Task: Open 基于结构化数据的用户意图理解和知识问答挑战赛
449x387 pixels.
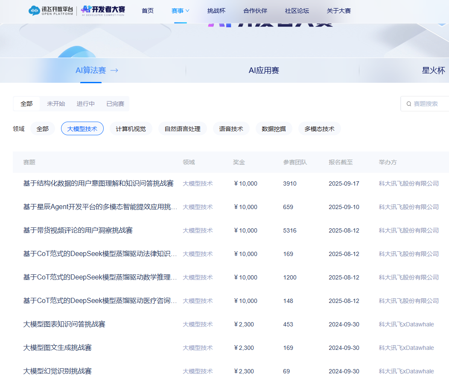Action: point(98,183)
